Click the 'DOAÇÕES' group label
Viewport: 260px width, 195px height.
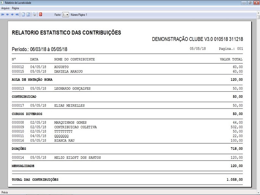[x=19, y=149]
